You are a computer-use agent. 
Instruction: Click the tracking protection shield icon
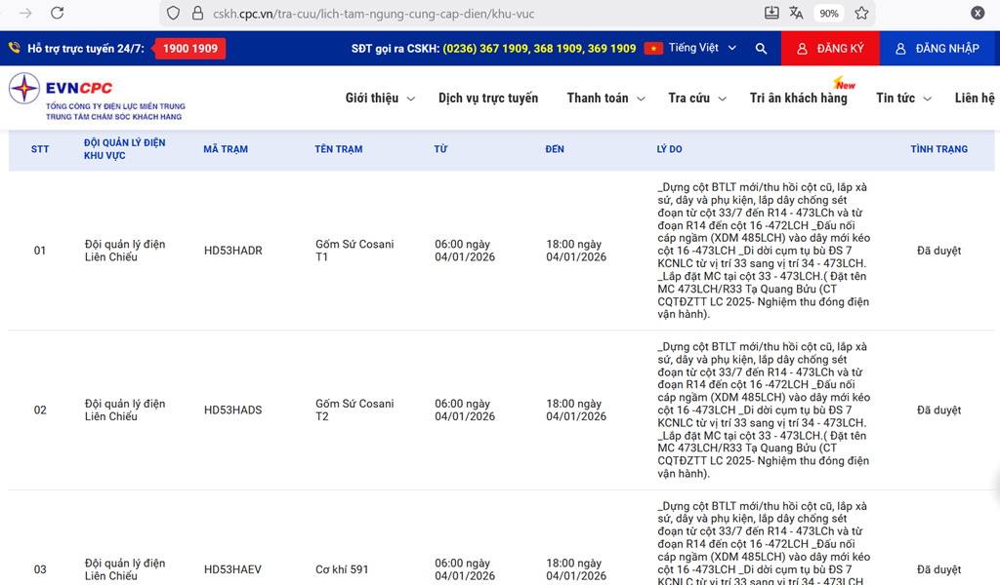[x=173, y=14]
